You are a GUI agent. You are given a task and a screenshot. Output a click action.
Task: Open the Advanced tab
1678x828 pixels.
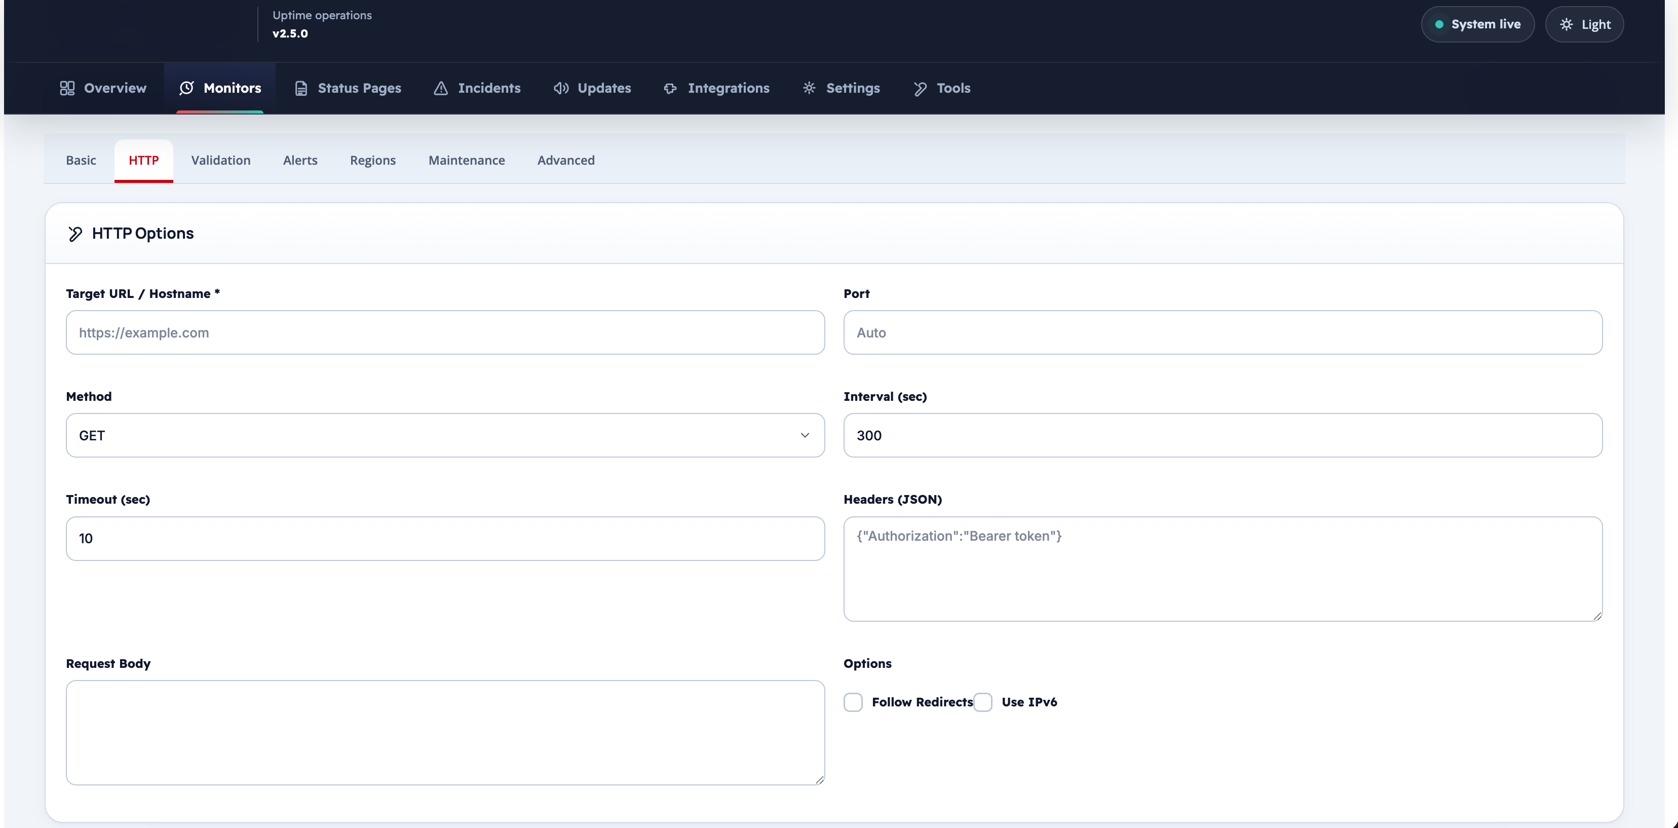[565, 160]
